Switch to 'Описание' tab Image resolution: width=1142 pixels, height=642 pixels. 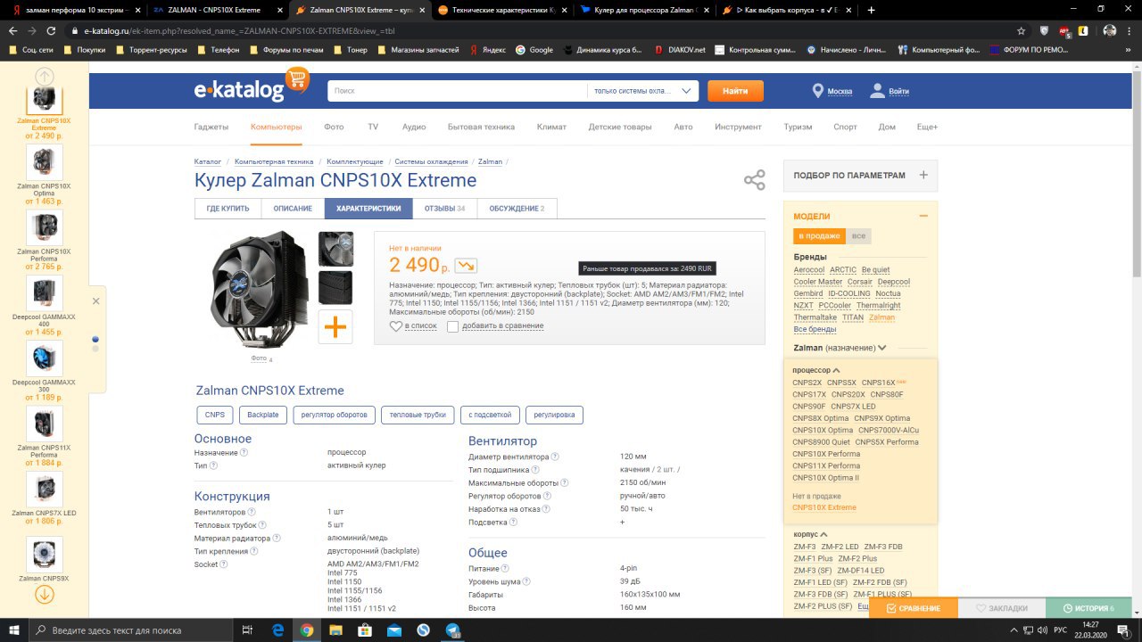pos(293,209)
